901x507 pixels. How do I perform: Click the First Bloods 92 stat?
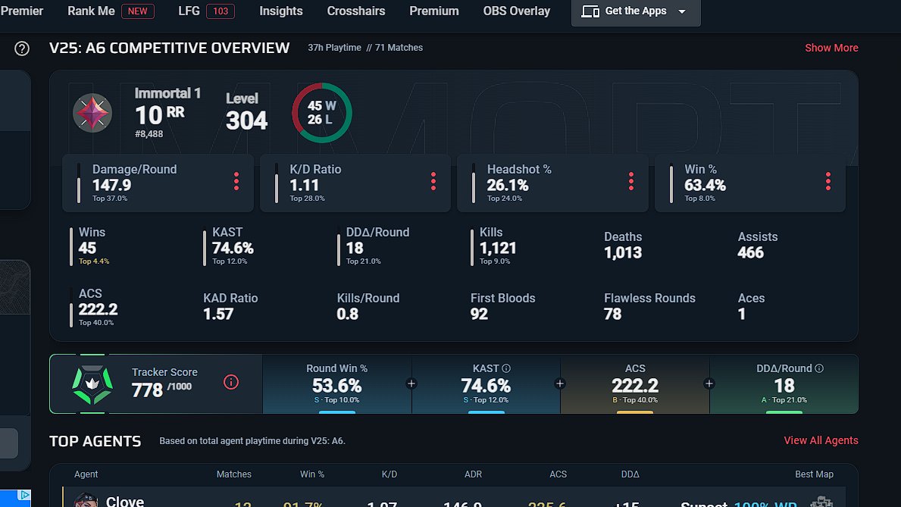click(x=503, y=306)
